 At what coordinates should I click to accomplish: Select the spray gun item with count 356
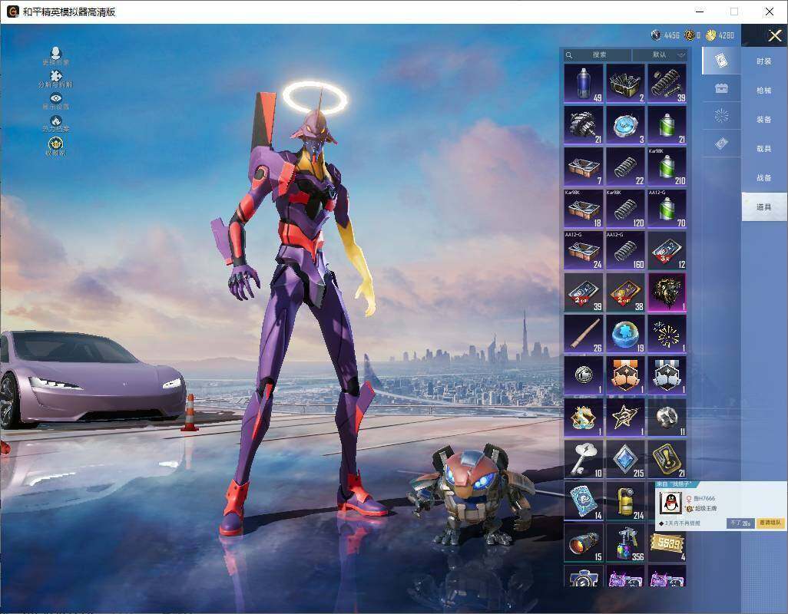(625, 543)
